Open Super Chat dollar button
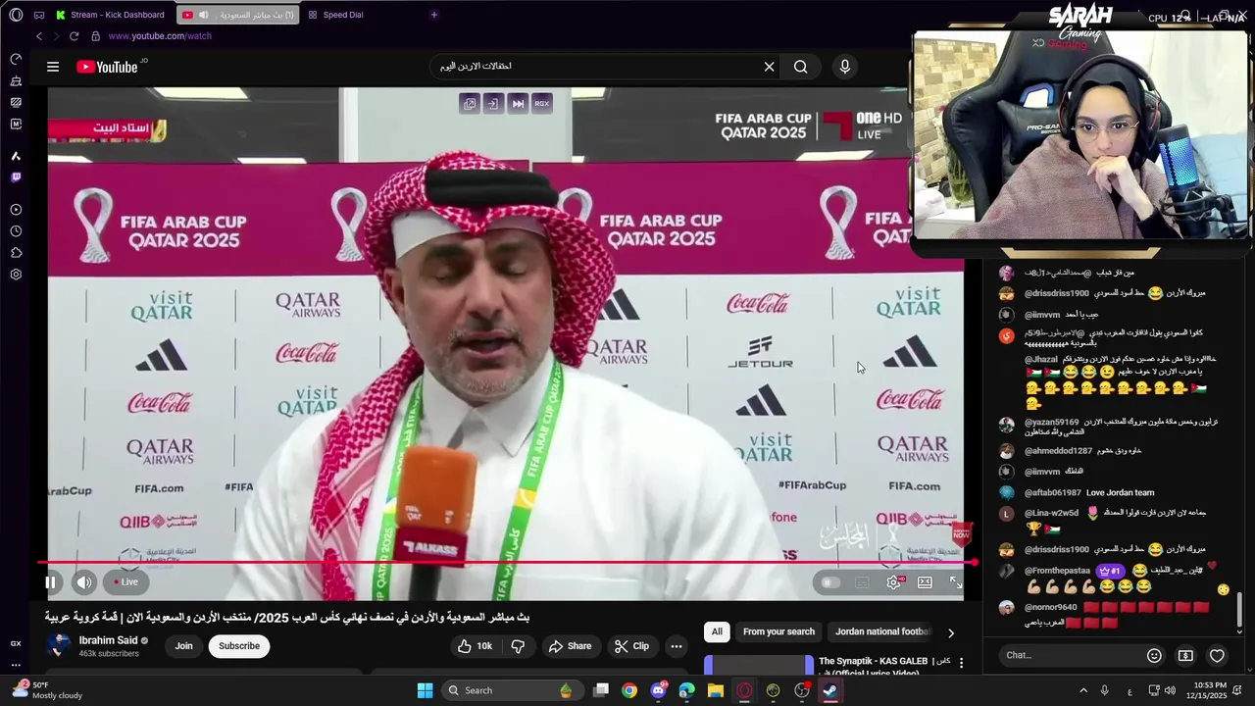 pyautogui.click(x=1185, y=655)
